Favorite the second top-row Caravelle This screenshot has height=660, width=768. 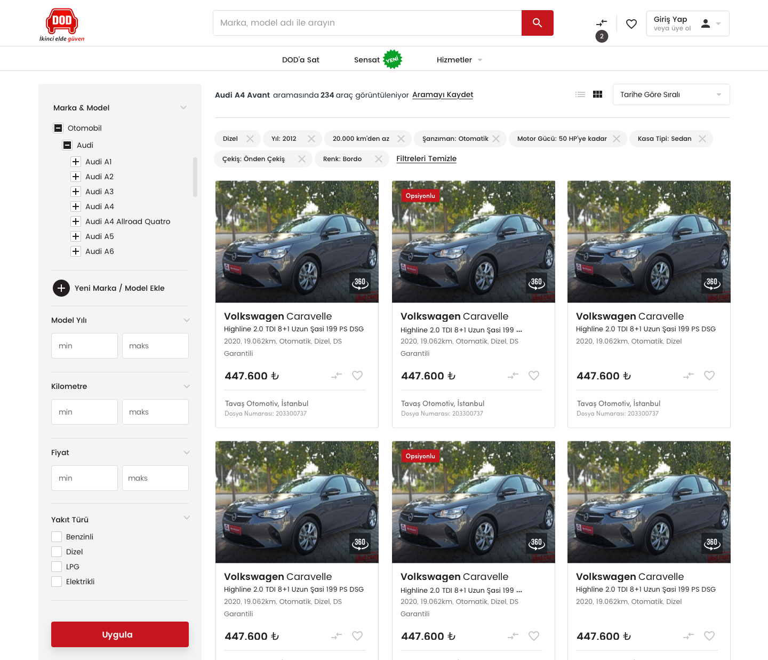pyautogui.click(x=534, y=376)
